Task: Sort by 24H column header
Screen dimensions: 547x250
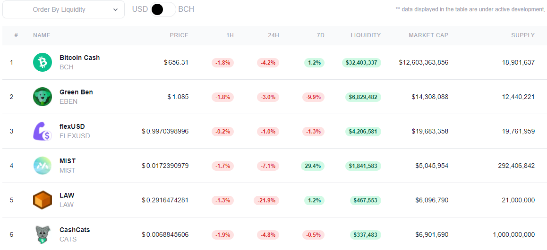Action: (x=273, y=35)
